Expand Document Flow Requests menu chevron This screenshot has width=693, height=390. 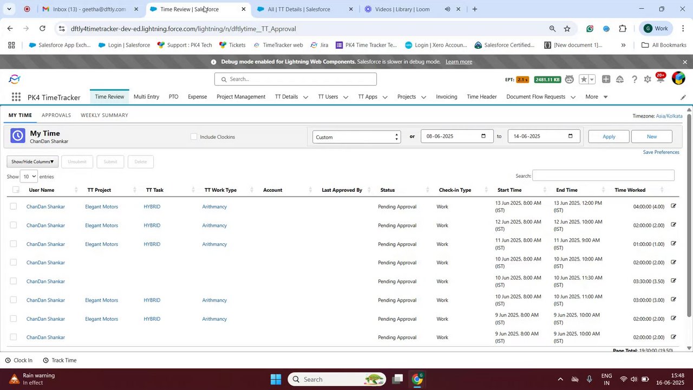[573, 97]
